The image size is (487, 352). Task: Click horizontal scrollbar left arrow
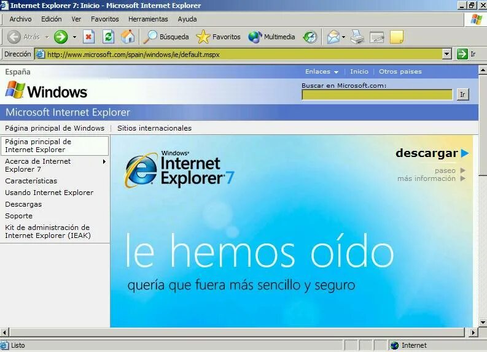(4, 332)
